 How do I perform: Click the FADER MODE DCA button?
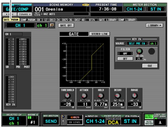(x=113, y=121)
